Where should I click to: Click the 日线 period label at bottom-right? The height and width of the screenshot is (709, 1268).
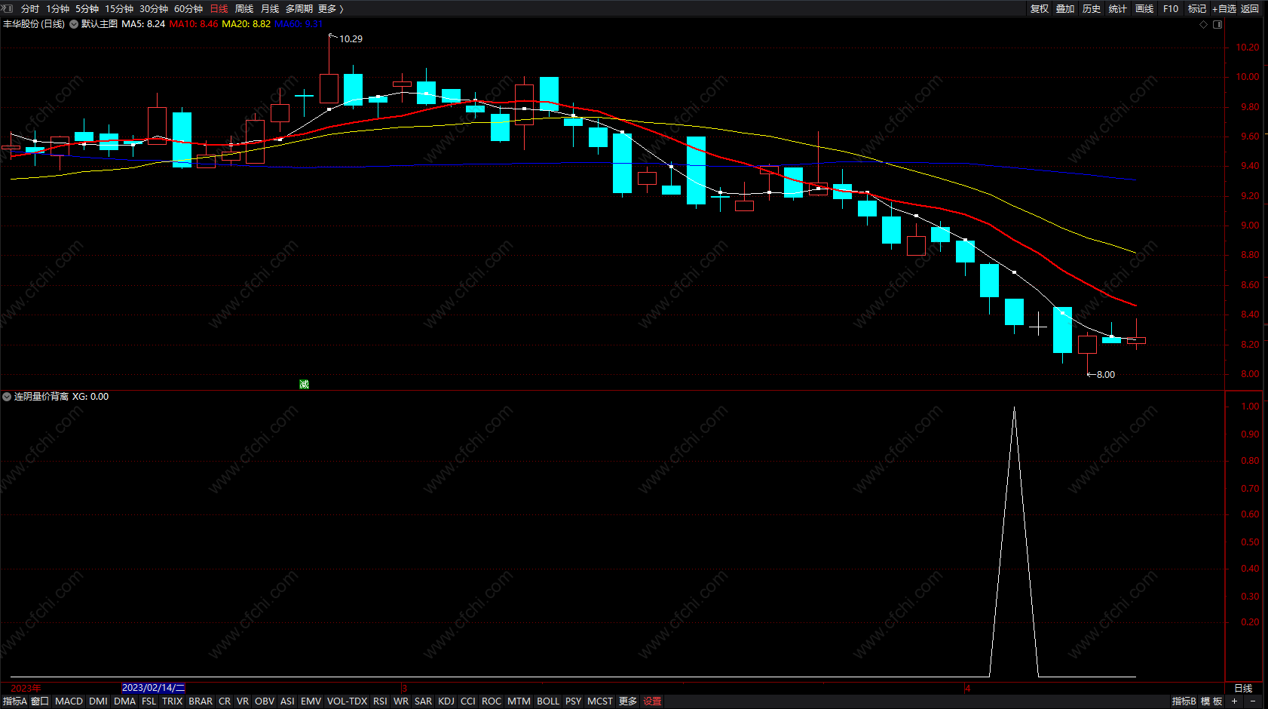(x=1243, y=688)
